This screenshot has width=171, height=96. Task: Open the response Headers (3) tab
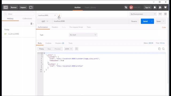click(x=60, y=43)
